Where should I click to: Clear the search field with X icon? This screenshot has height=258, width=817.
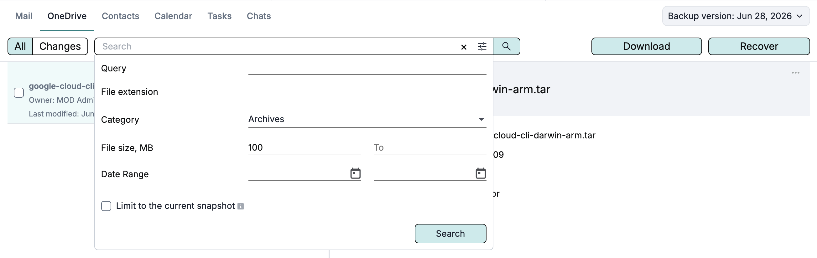coord(464,47)
